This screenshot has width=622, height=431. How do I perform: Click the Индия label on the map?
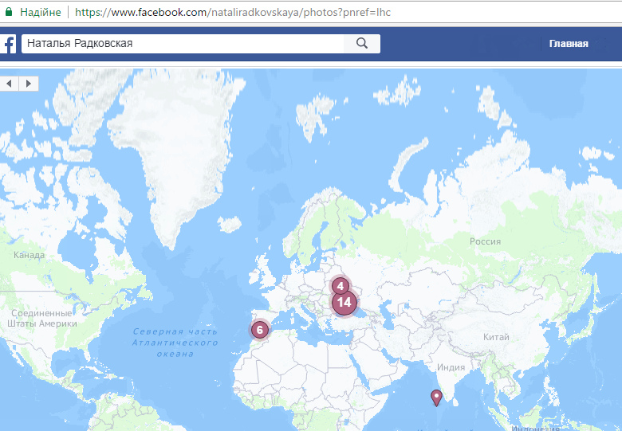click(451, 367)
